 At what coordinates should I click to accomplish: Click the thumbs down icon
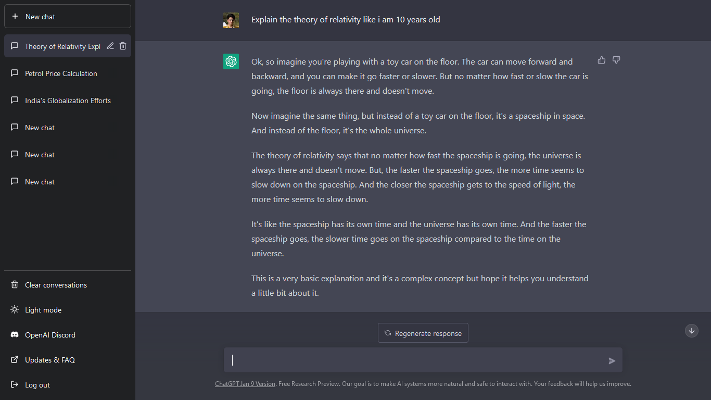point(616,60)
